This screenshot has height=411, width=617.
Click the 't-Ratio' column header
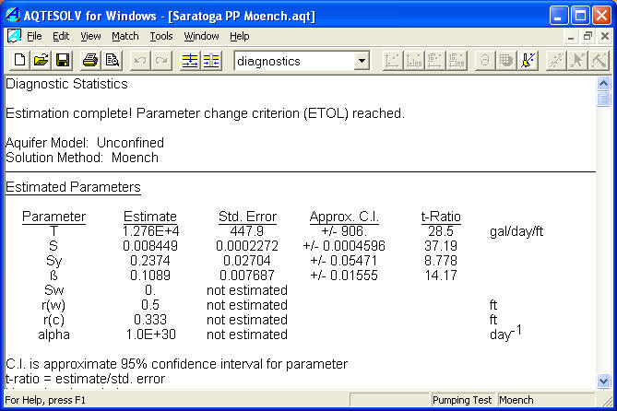point(441,217)
